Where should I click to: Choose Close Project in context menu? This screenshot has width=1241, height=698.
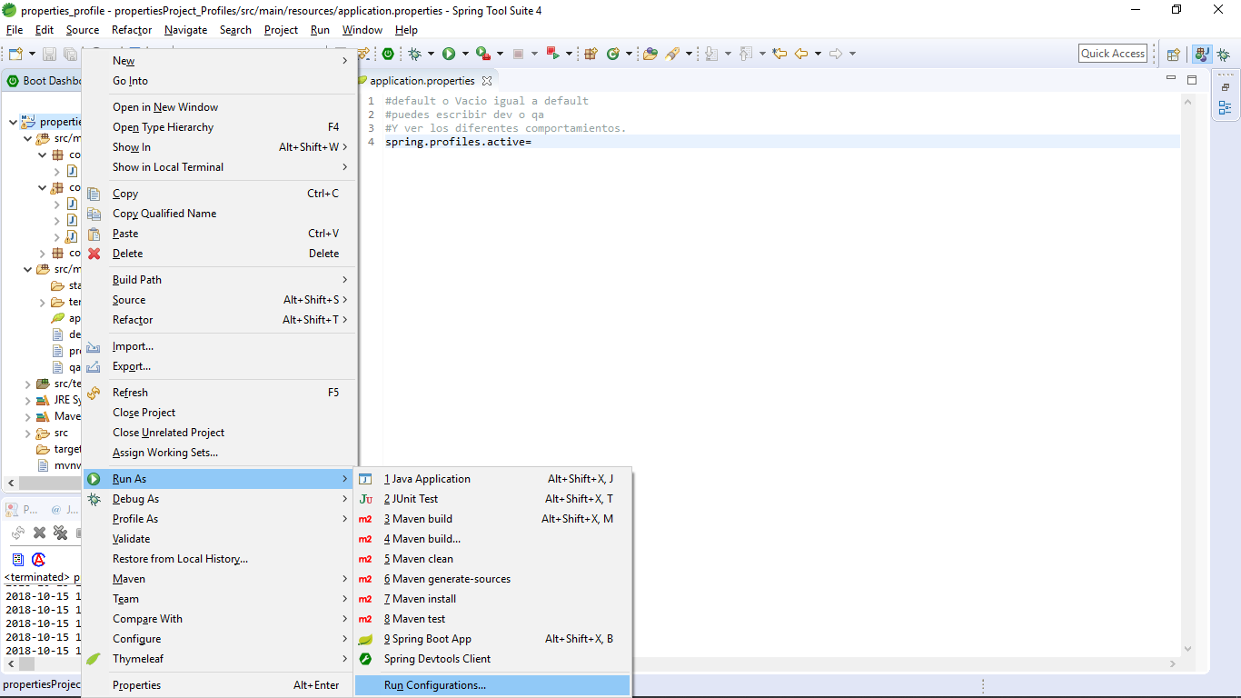click(x=218, y=413)
